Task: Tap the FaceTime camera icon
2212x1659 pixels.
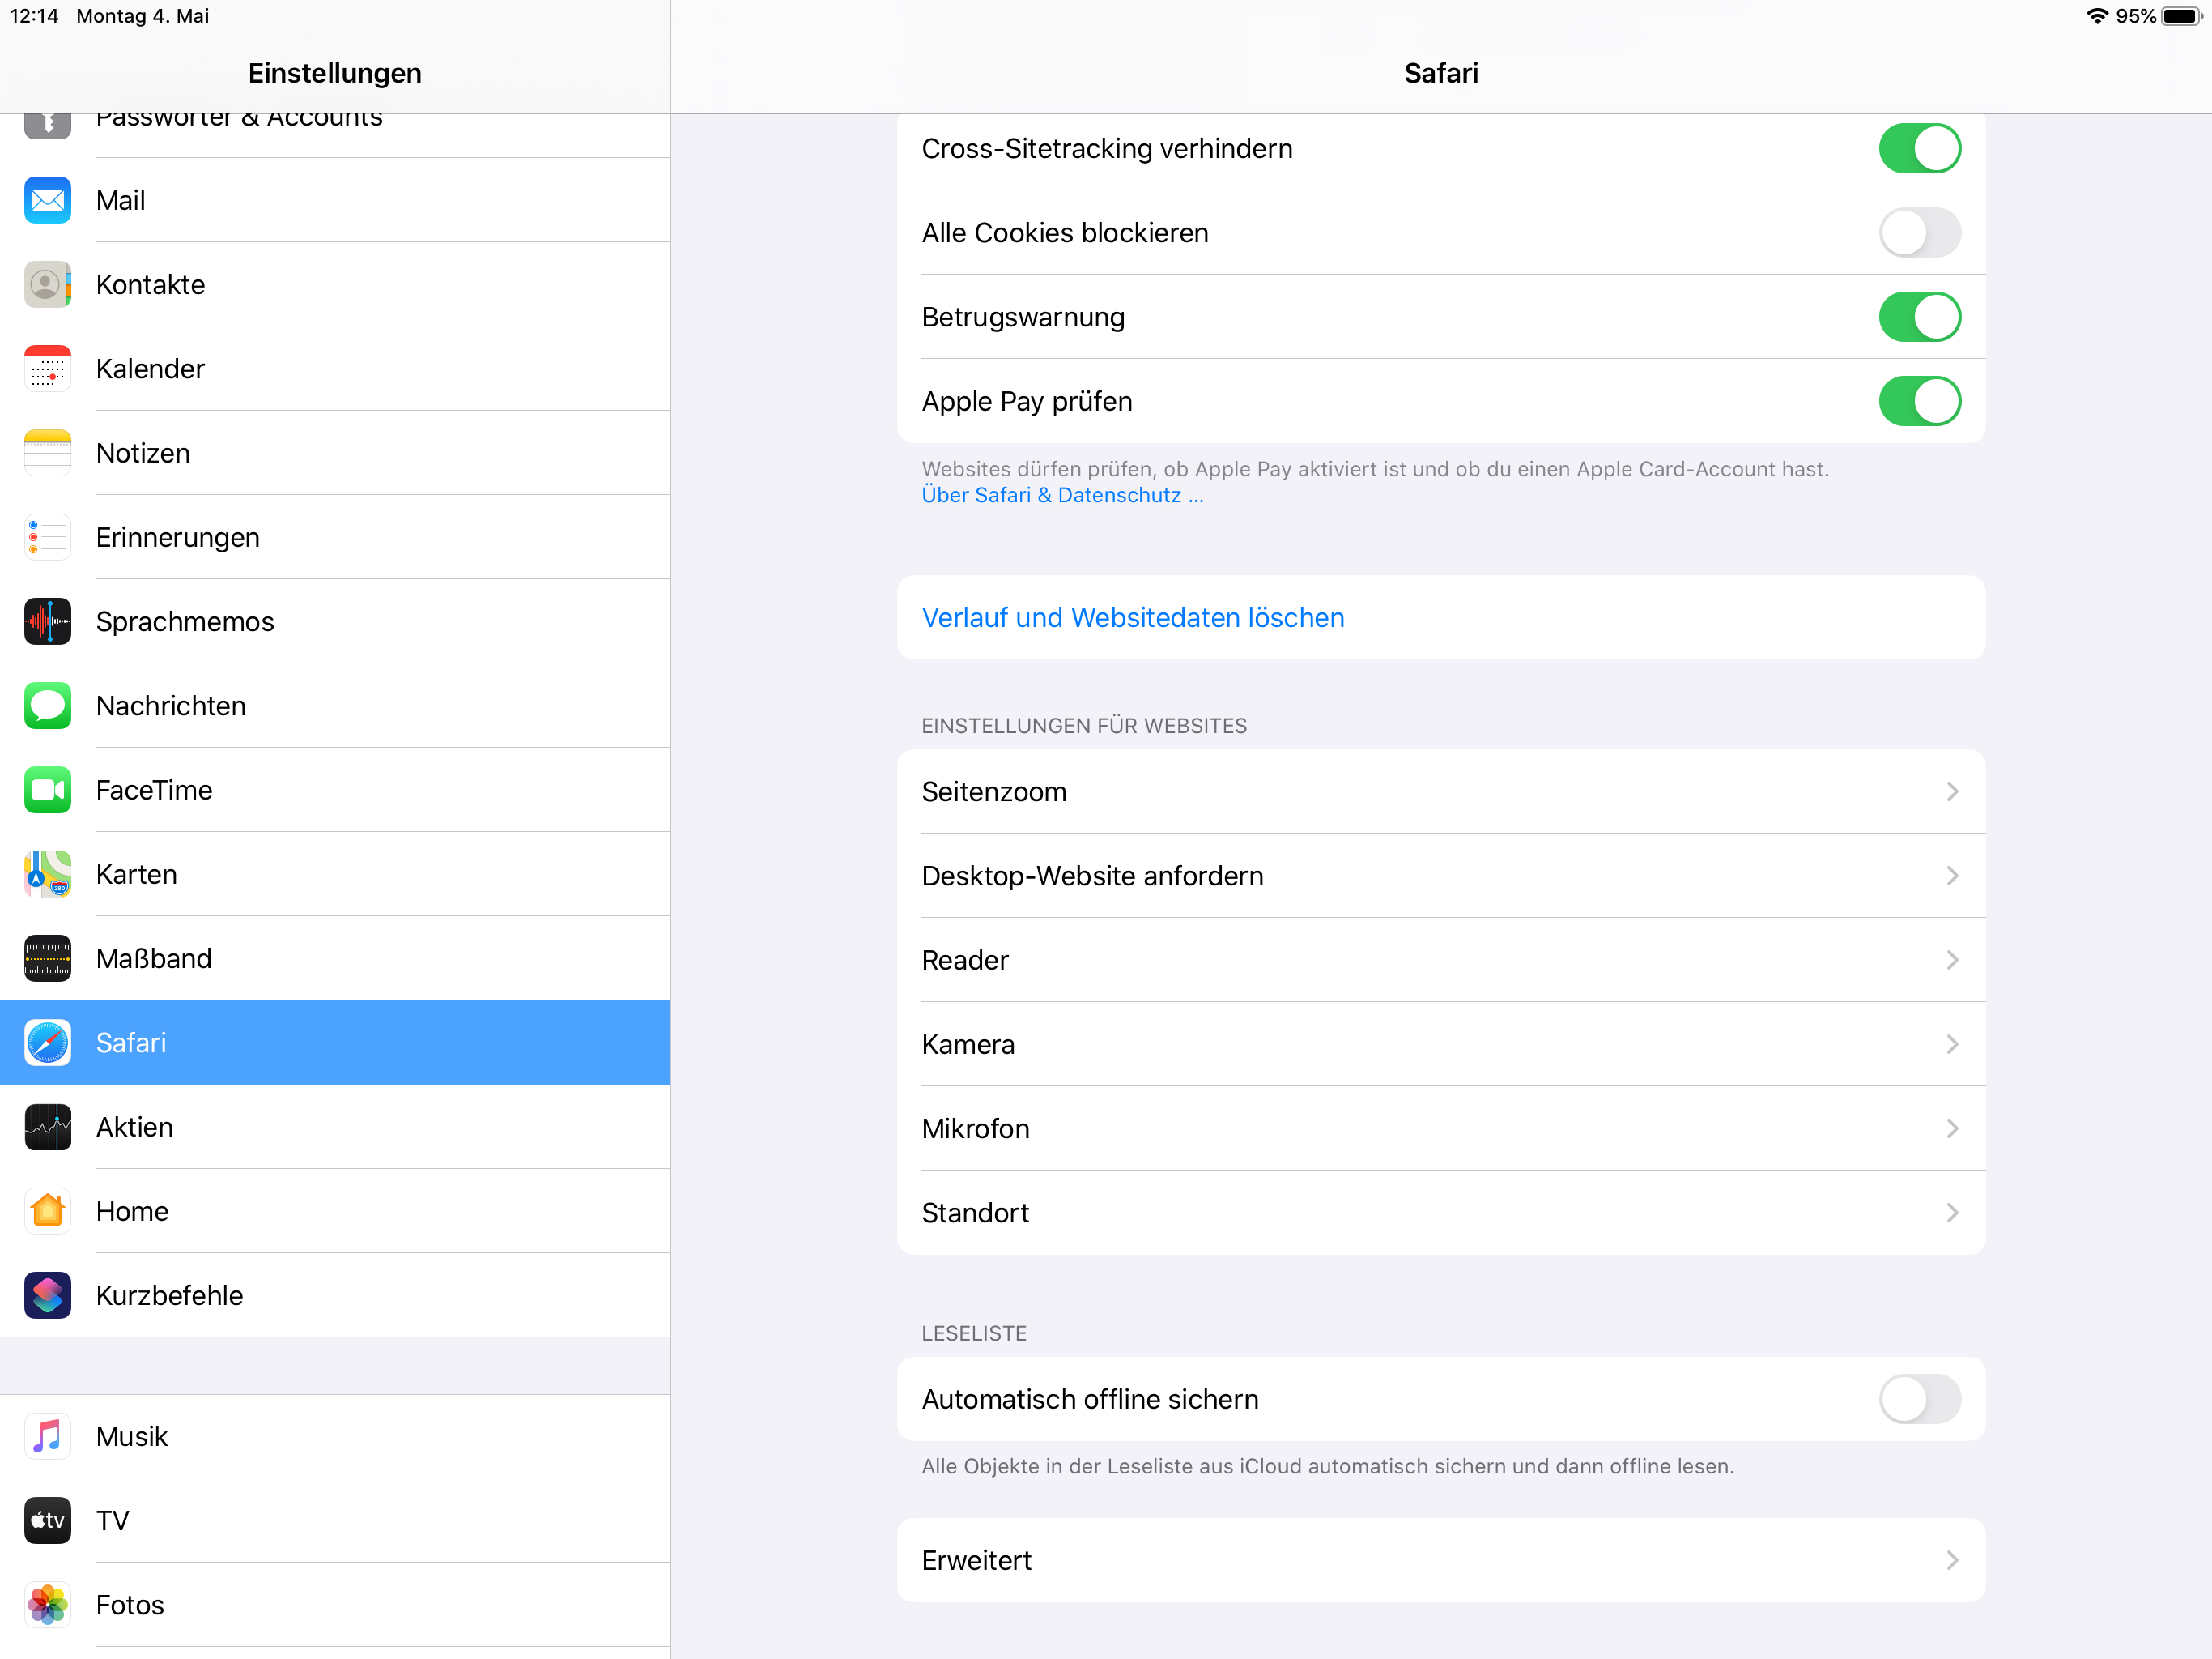Action: tap(47, 790)
